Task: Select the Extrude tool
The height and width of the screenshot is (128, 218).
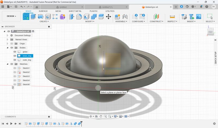Action: [33, 17]
